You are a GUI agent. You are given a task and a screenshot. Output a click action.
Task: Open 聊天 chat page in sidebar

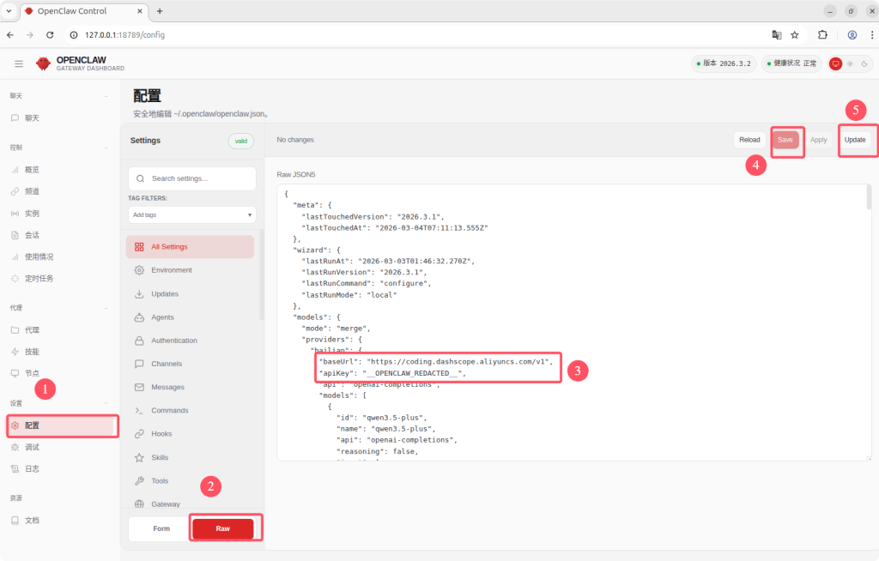point(32,118)
